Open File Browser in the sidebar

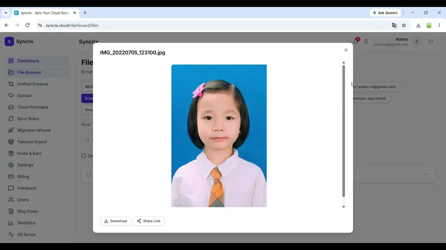(37, 72)
